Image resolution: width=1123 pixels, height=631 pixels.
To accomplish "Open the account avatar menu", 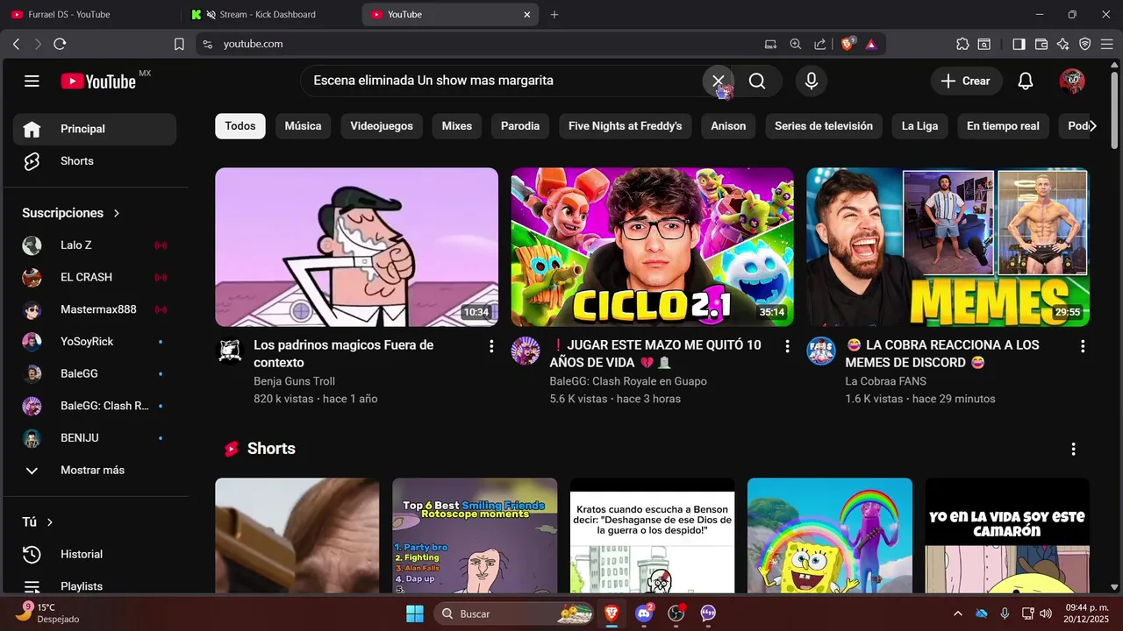I will 1072,81.
